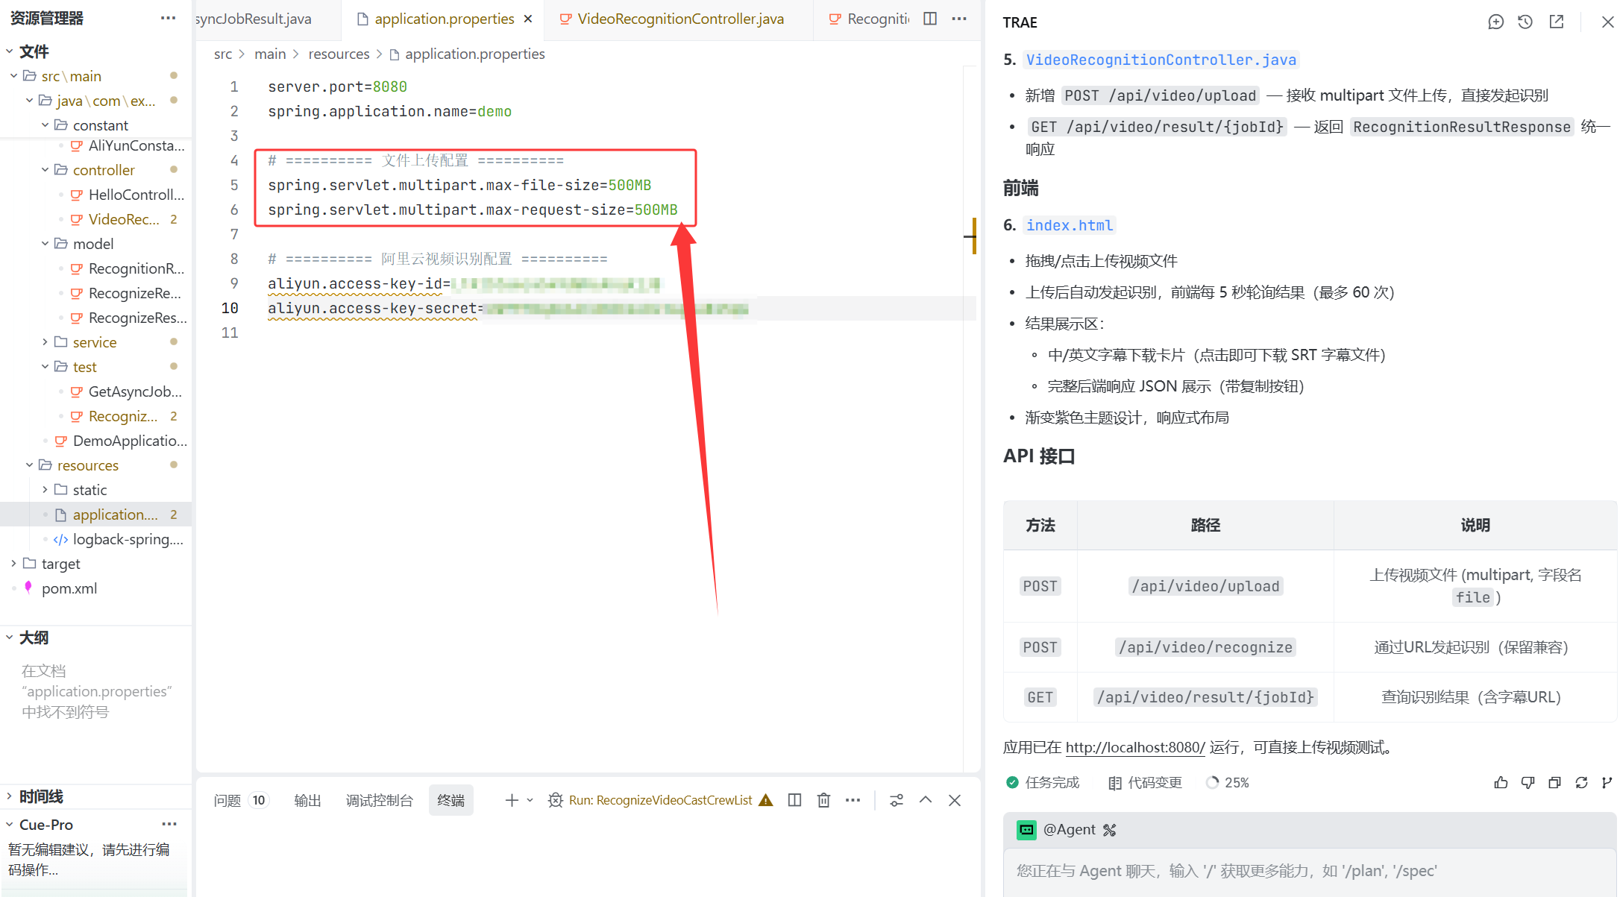Open Cue-Pro section more actions
1620x897 pixels.
click(x=169, y=824)
